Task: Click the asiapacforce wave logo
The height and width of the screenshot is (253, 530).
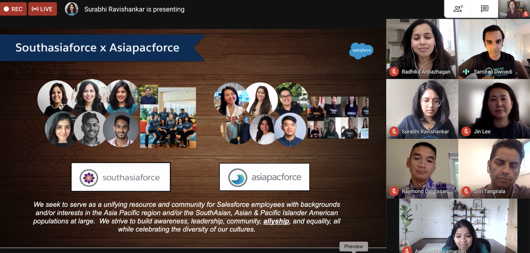Action: tap(238, 177)
